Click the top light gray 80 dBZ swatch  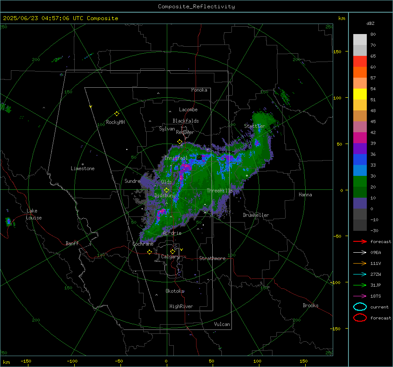coord(360,40)
